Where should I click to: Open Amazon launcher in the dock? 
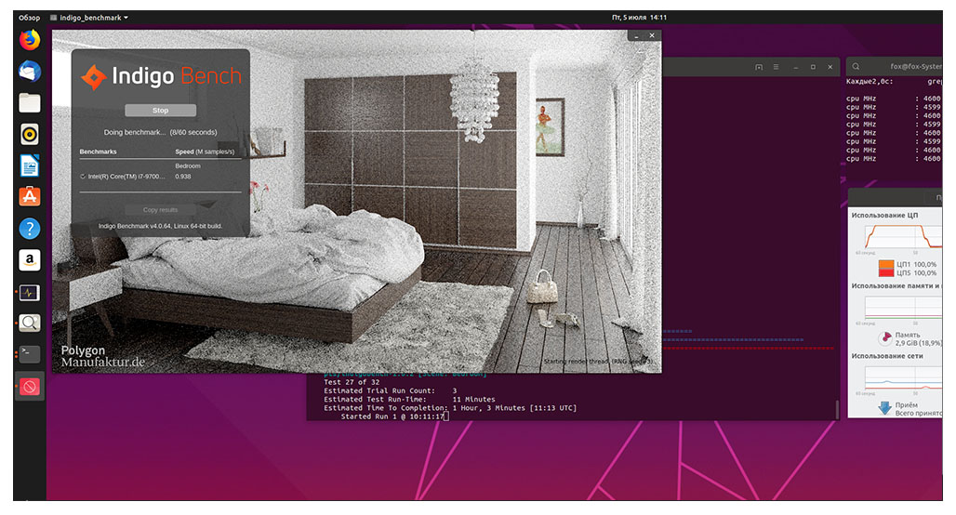(29, 260)
